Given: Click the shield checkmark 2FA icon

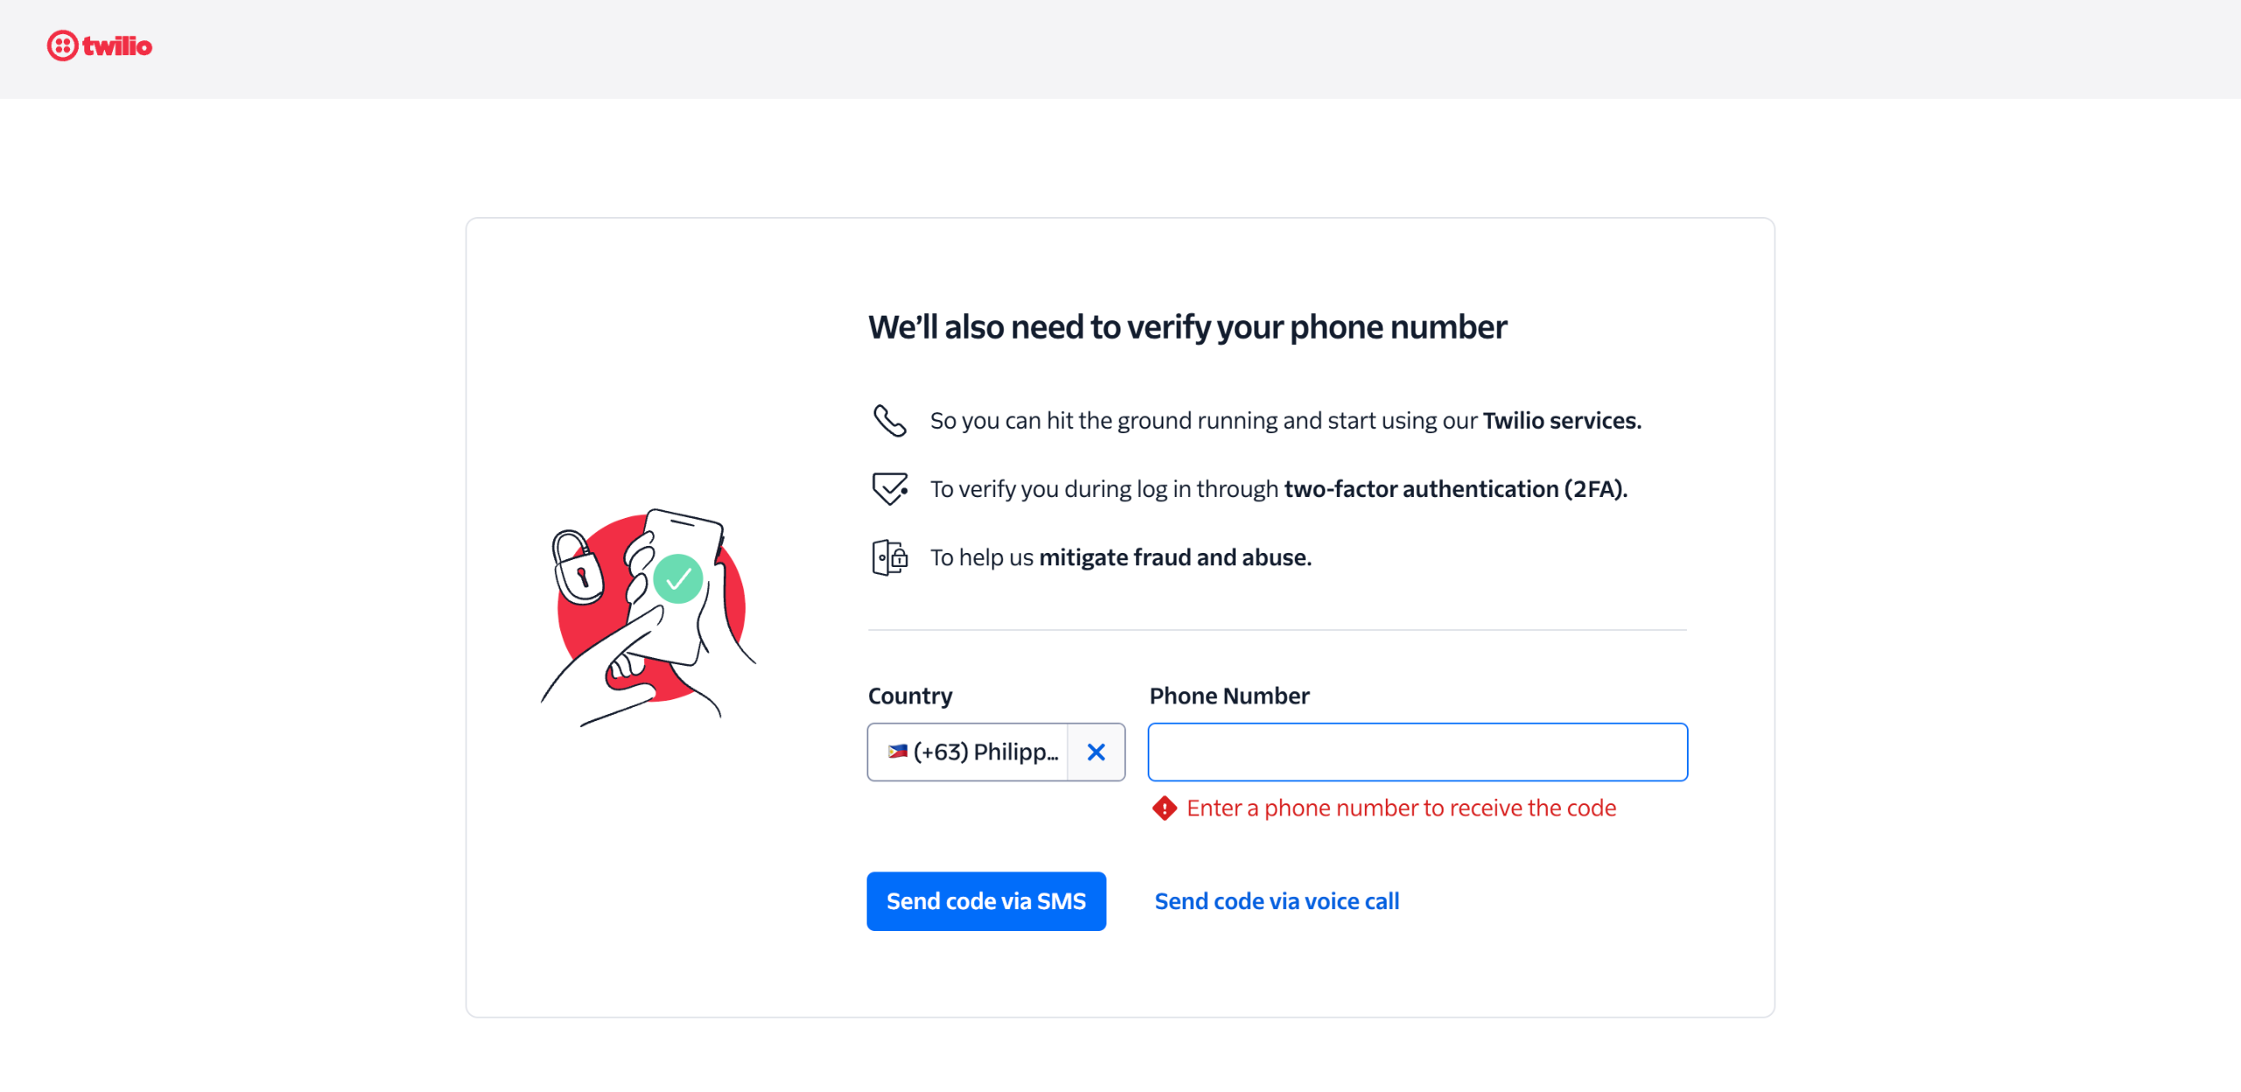Looking at the screenshot, I should [x=889, y=488].
